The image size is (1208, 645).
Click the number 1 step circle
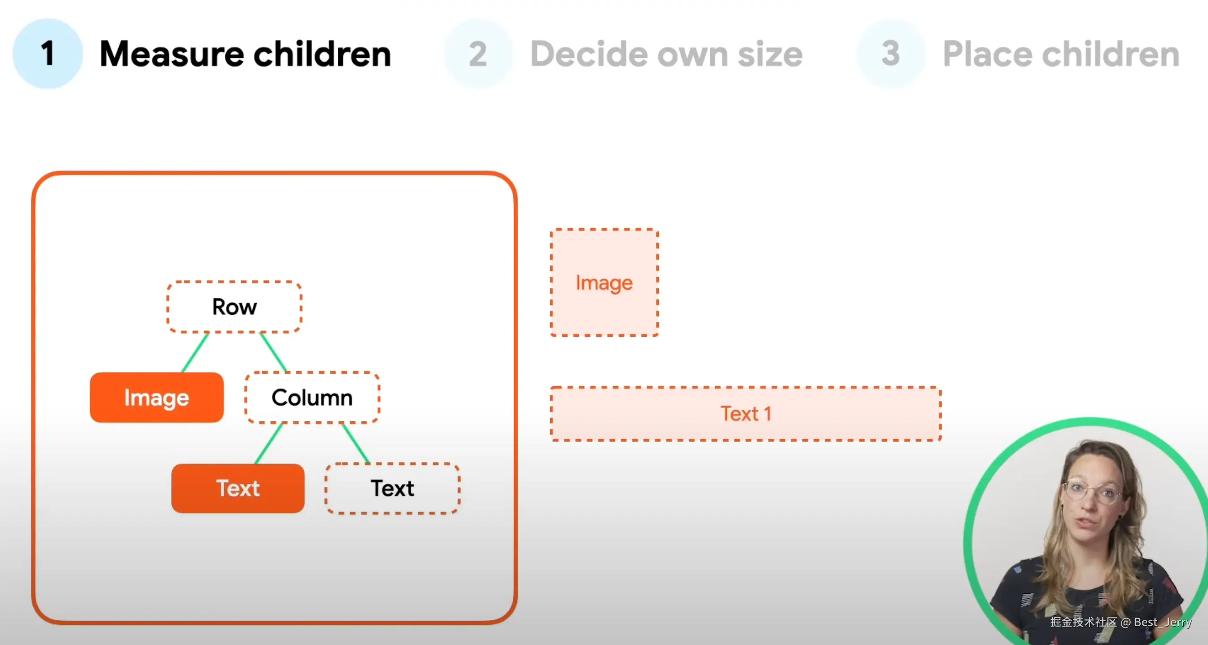(x=47, y=53)
